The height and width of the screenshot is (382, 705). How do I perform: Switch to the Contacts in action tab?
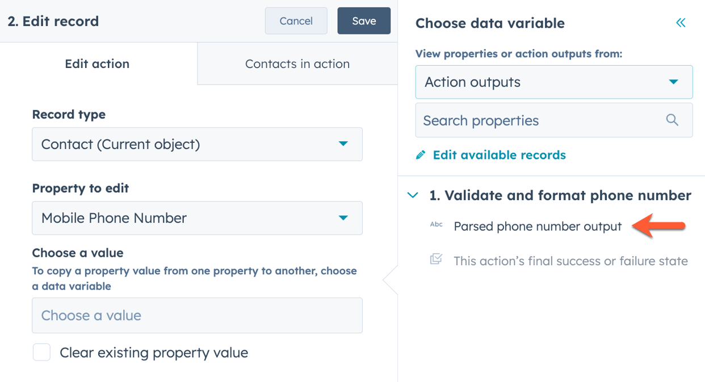point(297,63)
